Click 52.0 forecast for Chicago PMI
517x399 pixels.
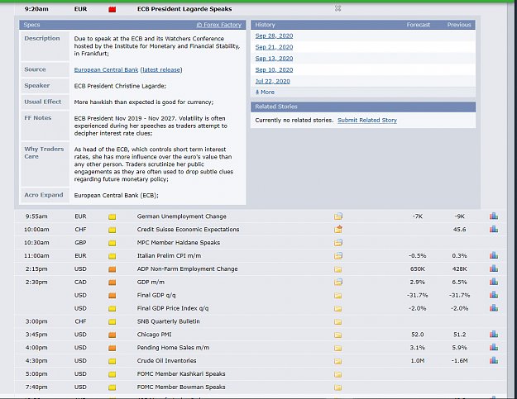pos(418,335)
